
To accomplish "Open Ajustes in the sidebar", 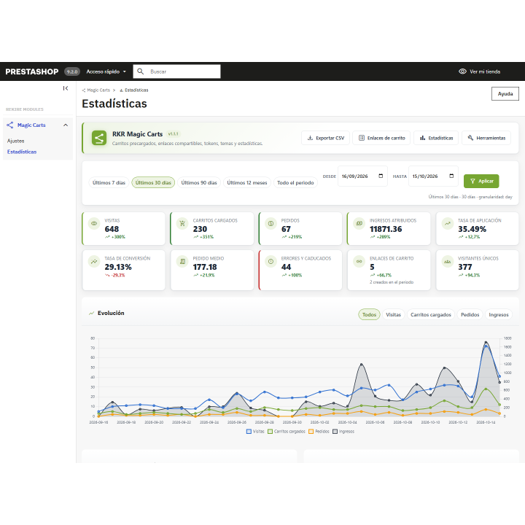I will click(16, 141).
